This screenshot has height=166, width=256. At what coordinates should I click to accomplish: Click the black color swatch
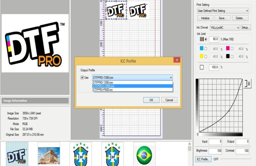[228, 56]
